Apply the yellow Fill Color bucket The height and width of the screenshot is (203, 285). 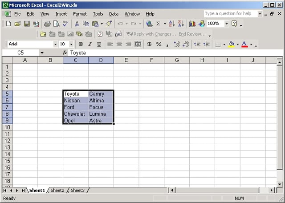tap(231, 44)
